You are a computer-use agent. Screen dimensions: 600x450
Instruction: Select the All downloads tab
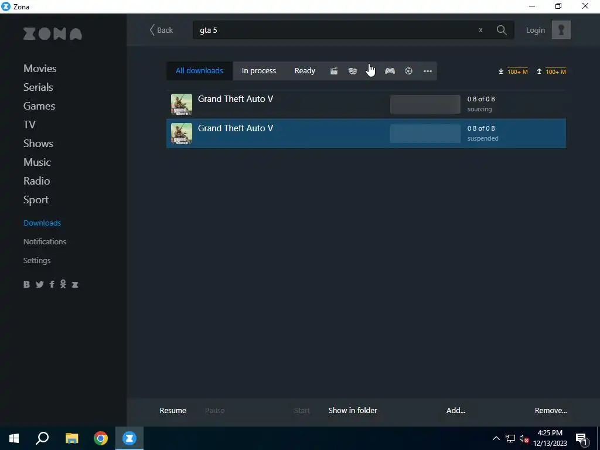click(199, 71)
